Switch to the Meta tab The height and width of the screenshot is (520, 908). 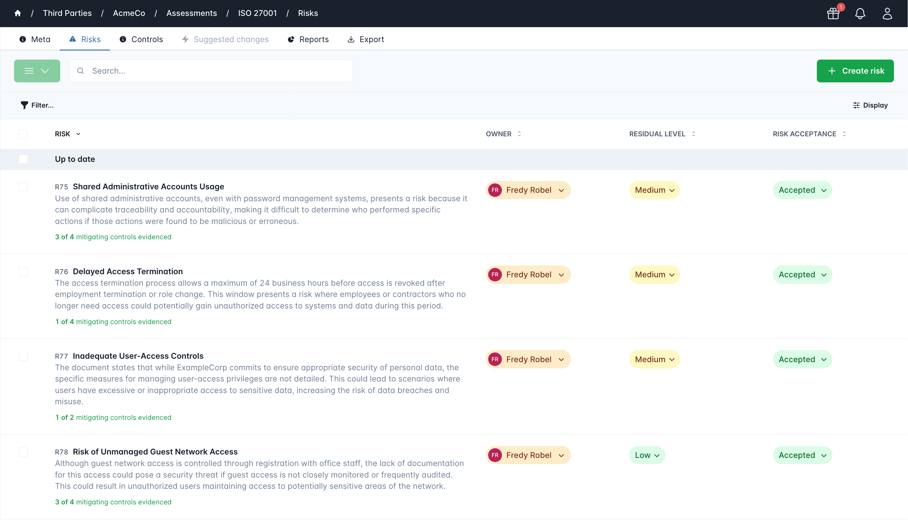click(35, 39)
